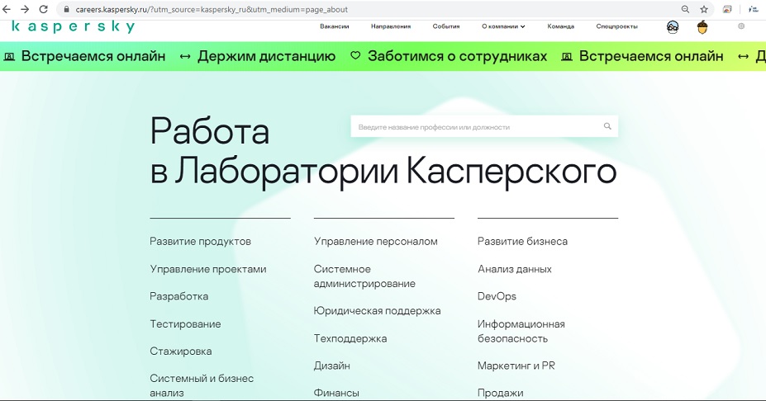The width and height of the screenshot is (766, 401).
Task: Open Развитие продуктов category
Action: [x=200, y=242]
